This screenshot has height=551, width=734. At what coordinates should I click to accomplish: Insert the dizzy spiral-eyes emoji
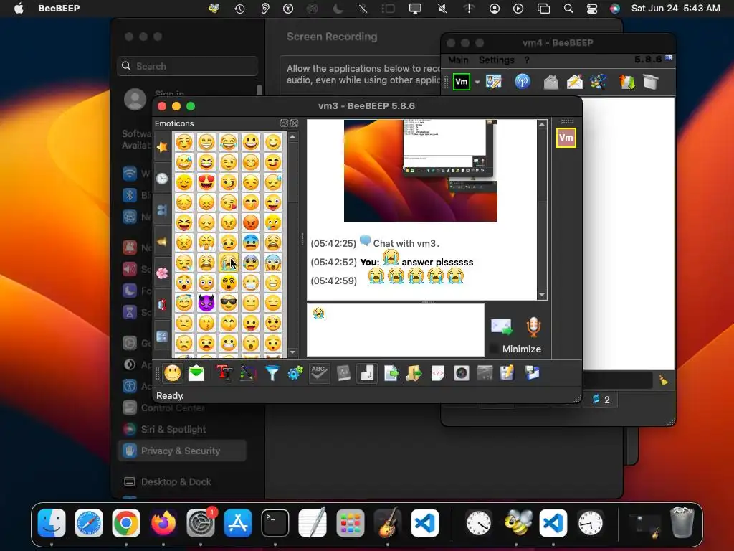click(229, 283)
